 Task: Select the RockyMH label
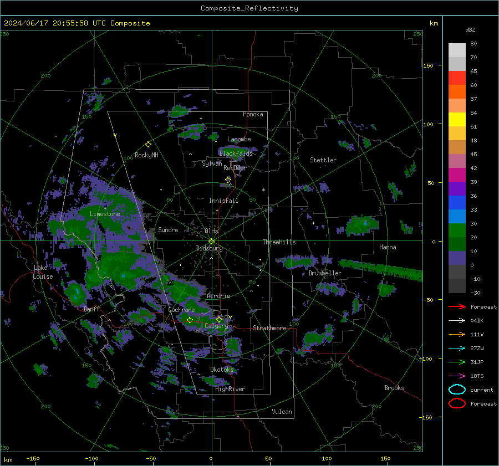point(146,155)
